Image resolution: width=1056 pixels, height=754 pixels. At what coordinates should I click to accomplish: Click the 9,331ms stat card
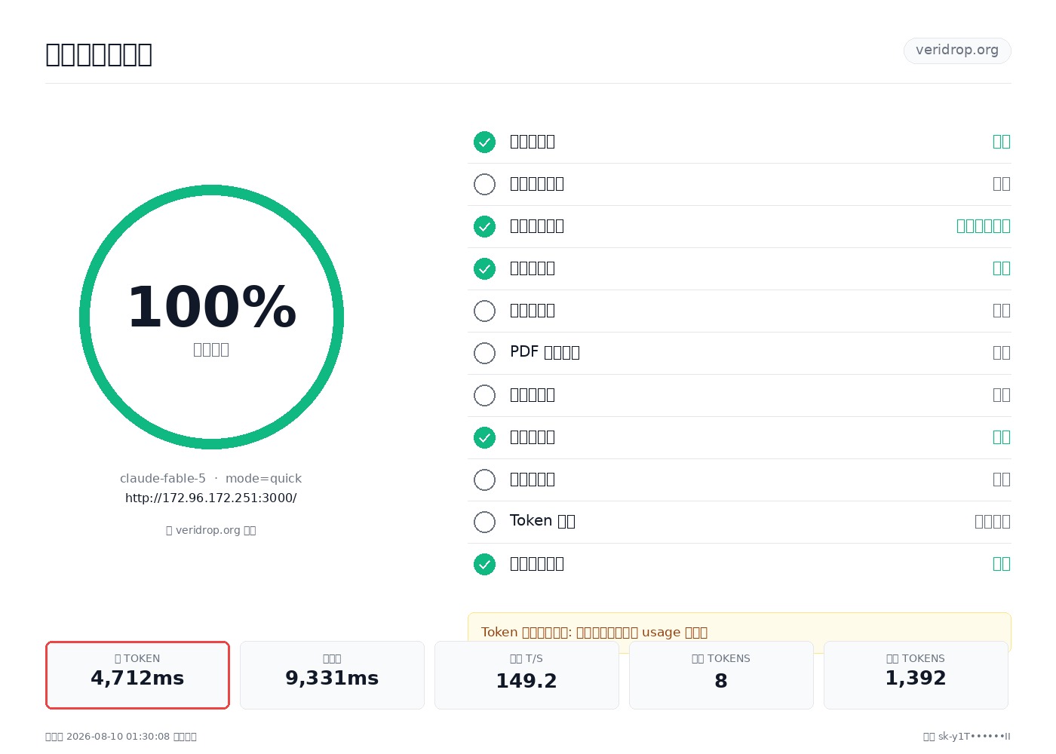pos(332,675)
